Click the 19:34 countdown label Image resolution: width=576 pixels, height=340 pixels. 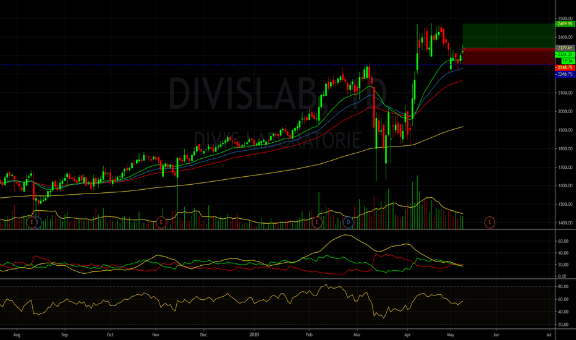[x=567, y=61]
